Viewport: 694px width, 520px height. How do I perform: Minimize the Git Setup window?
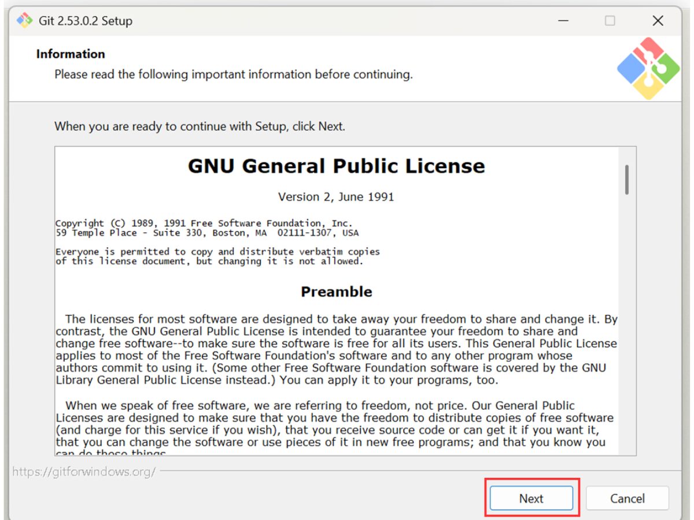coord(563,21)
